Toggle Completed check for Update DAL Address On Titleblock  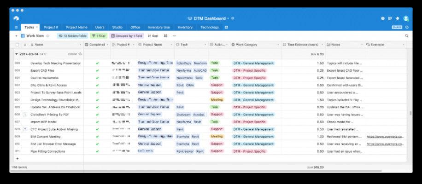tap(97, 107)
